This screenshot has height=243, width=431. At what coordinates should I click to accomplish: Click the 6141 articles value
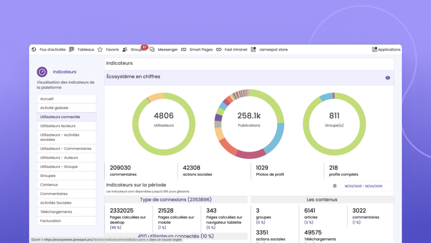pyautogui.click(x=310, y=211)
